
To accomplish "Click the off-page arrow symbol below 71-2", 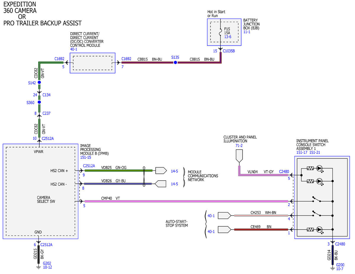I will (x=239, y=156).
